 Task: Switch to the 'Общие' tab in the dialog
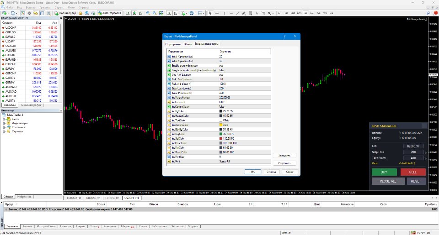[x=187, y=44]
